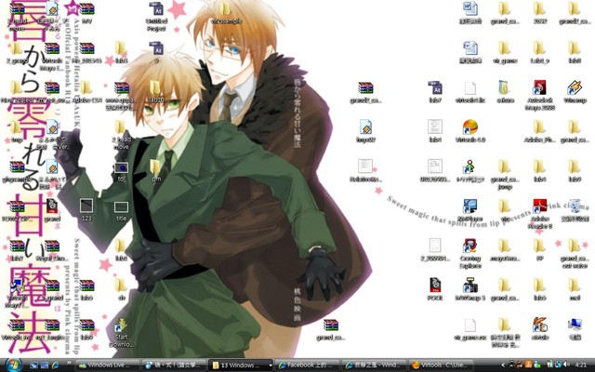Launch the Winamp desktop shortcut

(575, 92)
